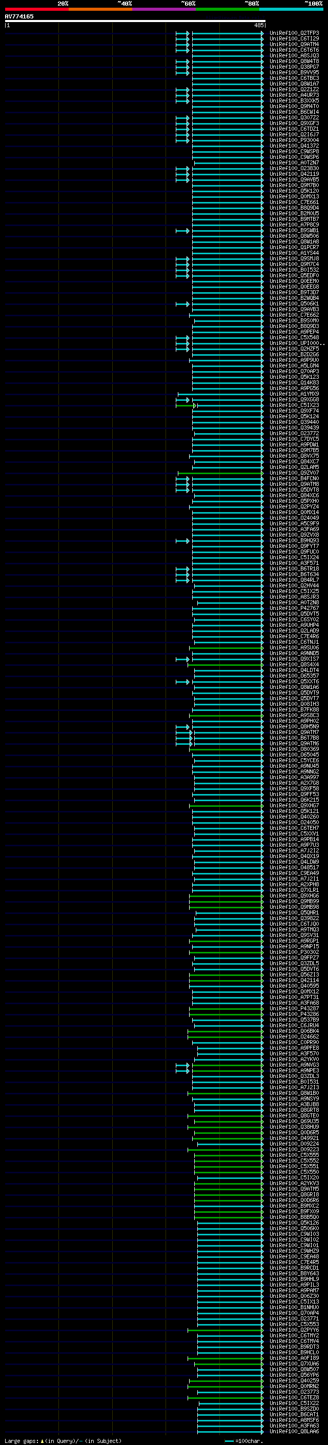The image size is (328, 1445).
Task: Select hit label UniRef100_Q8H5N9
Action: click(294, 726)
